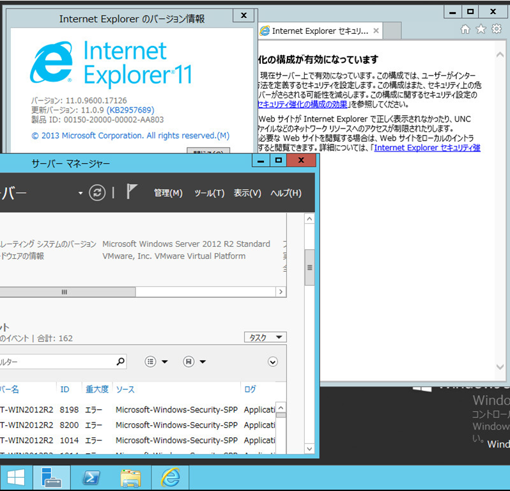Open the notifications flag in Server Manager
Image resolution: width=510 pixels, height=491 pixels.
point(132,191)
